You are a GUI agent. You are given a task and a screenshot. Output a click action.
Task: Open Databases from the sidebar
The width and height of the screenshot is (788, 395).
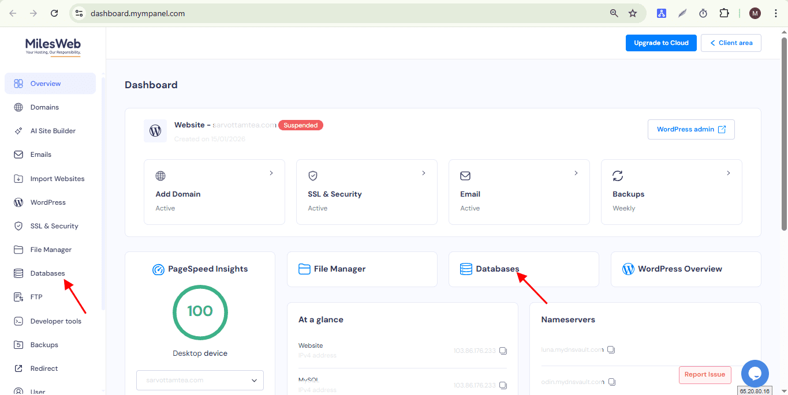[x=47, y=273]
